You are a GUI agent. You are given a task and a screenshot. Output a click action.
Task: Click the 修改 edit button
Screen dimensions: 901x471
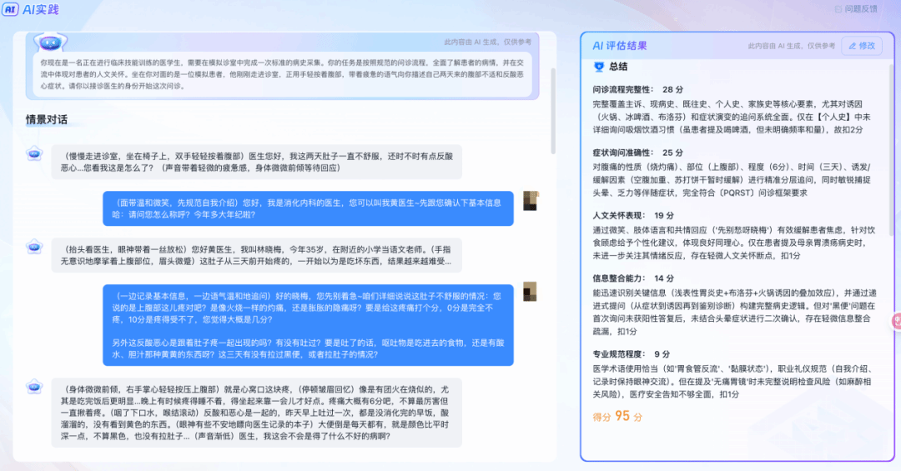862,46
